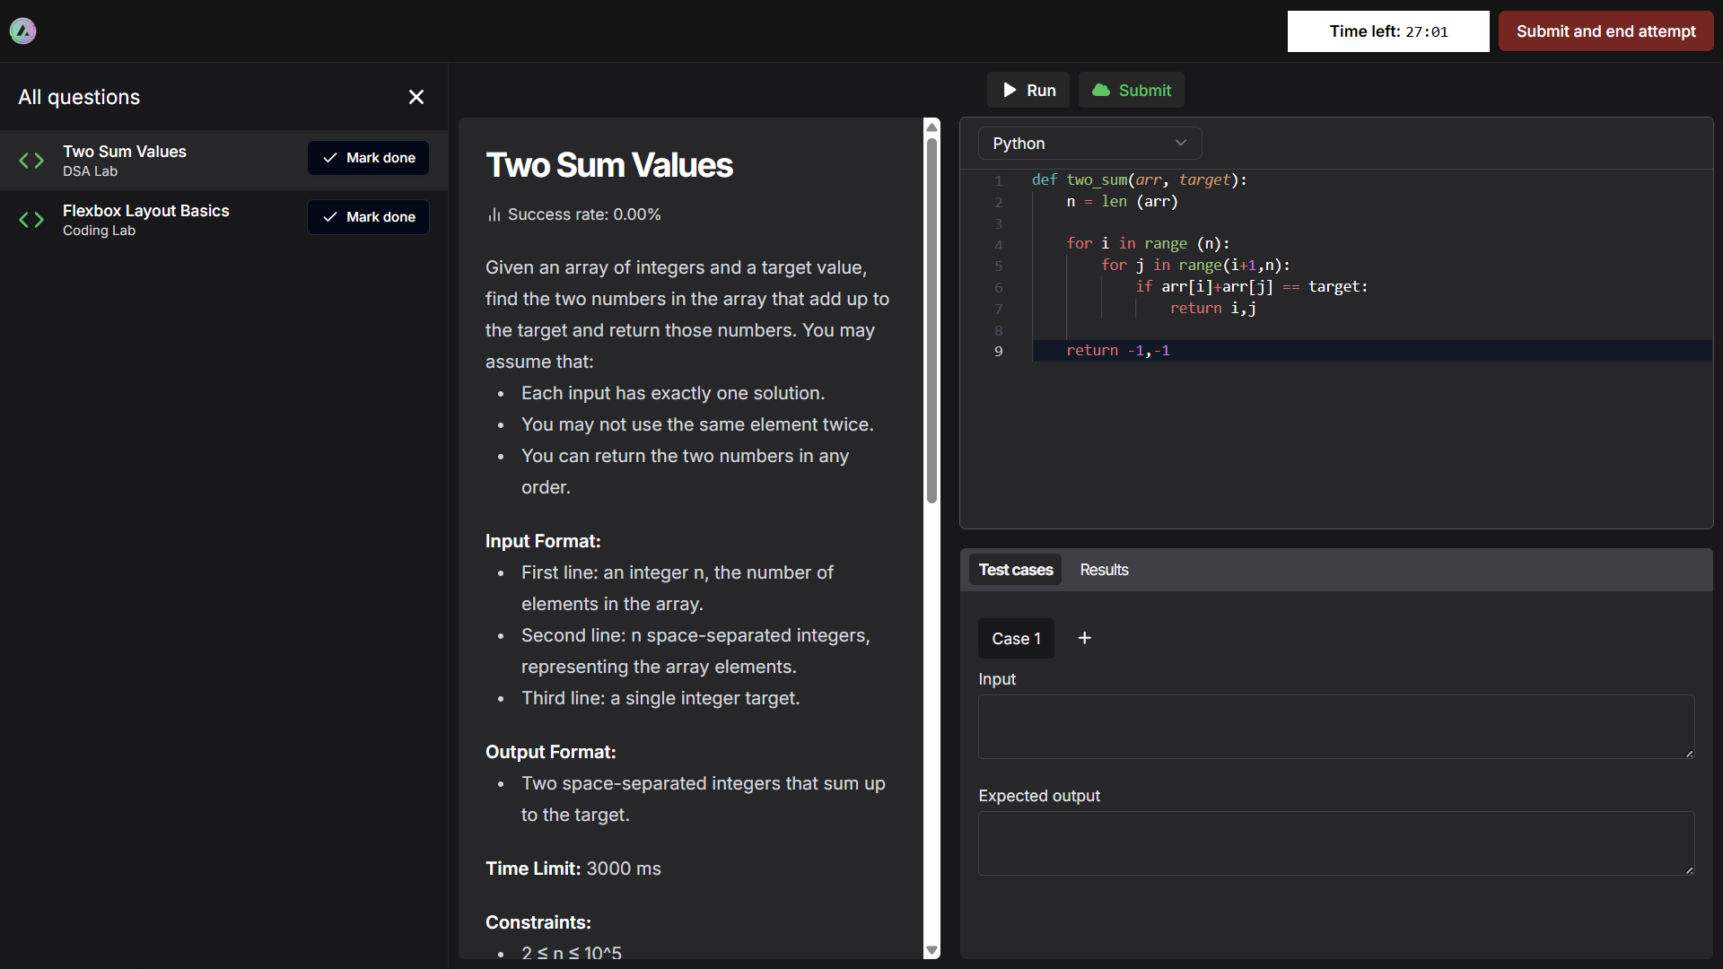This screenshot has height=969, width=1723.
Task: Click the success rate bar chart icon
Action: tap(494, 215)
